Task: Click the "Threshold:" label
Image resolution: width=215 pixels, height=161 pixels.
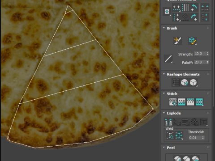Action: [196, 132]
